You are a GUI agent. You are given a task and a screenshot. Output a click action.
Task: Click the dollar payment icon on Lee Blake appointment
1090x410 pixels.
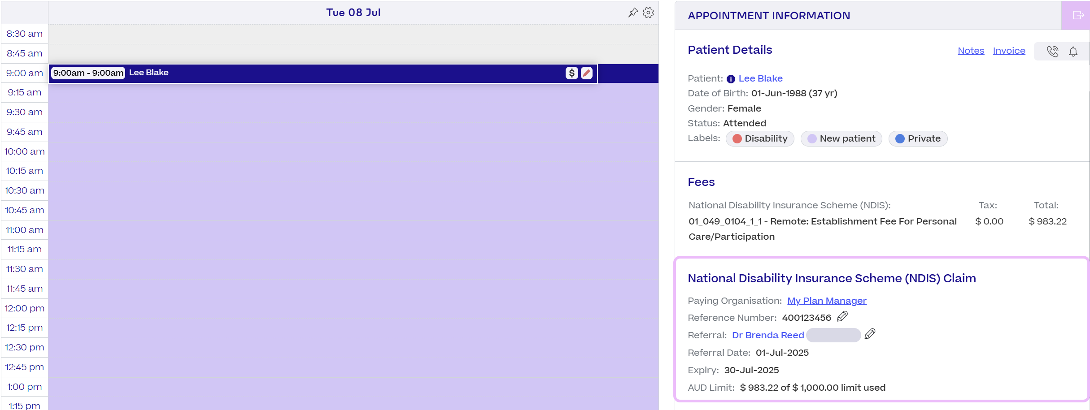(571, 73)
